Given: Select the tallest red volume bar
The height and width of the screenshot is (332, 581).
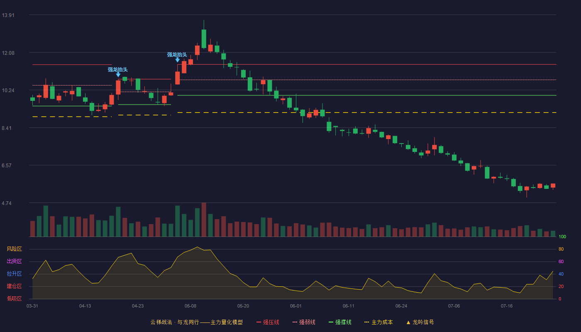Looking at the screenshot, I should [204, 220].
